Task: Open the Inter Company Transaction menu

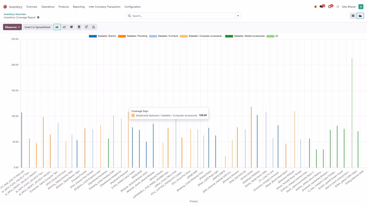Action: (x=105, y=7)
